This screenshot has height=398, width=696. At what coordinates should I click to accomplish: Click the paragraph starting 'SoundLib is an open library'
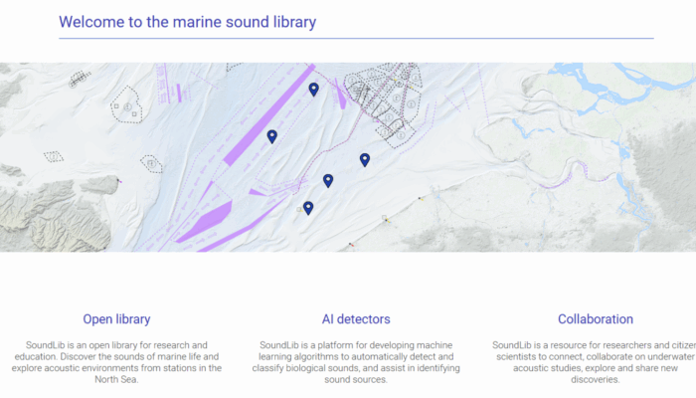tap(116, 362)
